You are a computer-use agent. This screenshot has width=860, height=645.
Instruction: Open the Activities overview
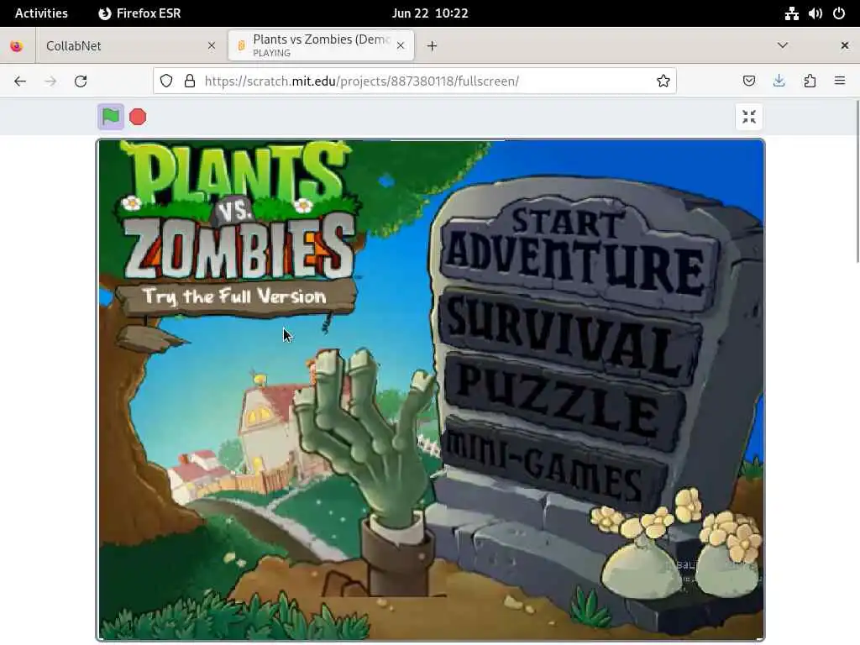(x=41, y=13)
